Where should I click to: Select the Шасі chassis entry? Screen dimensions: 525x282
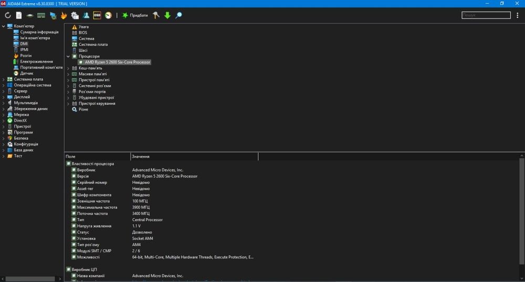click(83, 50)
